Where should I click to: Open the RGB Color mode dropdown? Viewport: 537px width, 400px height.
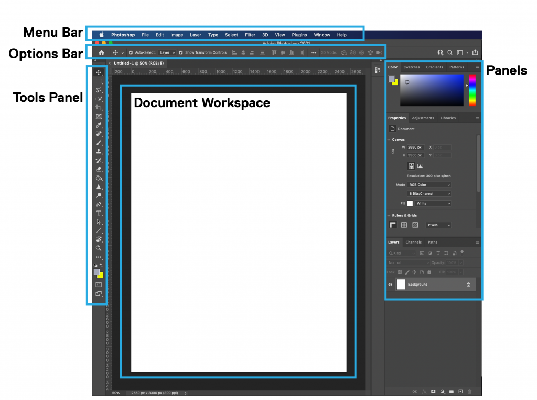tap(429, 185)
